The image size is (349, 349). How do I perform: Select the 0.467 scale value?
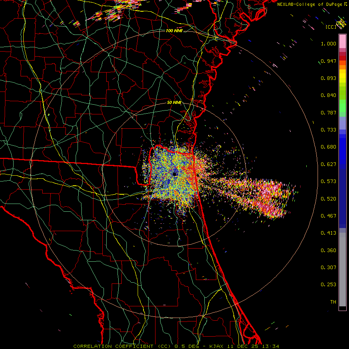328,216
